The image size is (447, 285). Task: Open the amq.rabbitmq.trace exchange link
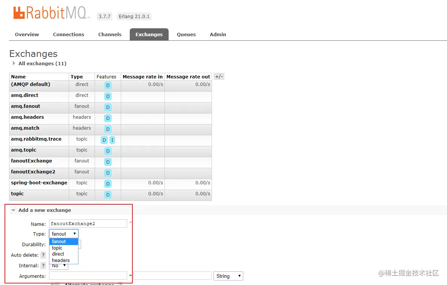point(36,139)
